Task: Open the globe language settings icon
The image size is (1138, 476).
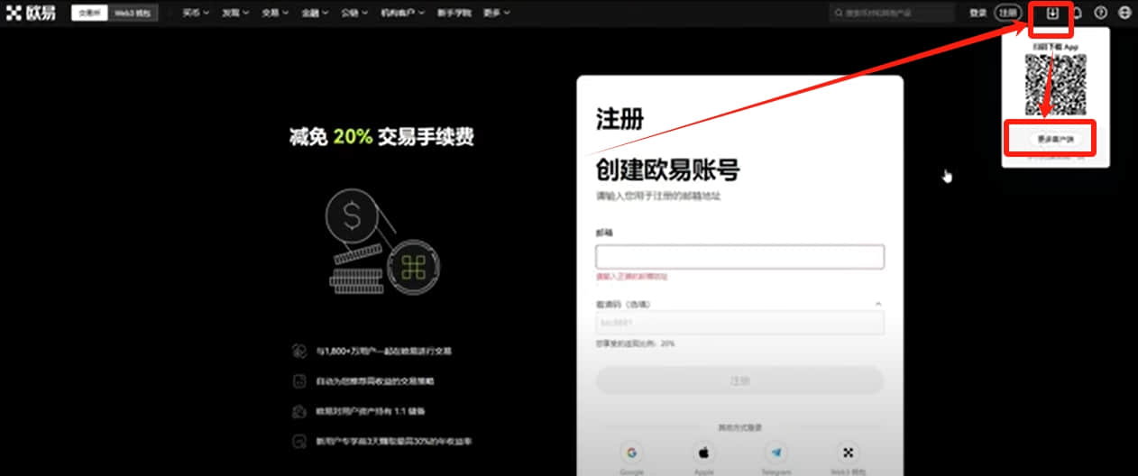Action: coord(1124,14)
